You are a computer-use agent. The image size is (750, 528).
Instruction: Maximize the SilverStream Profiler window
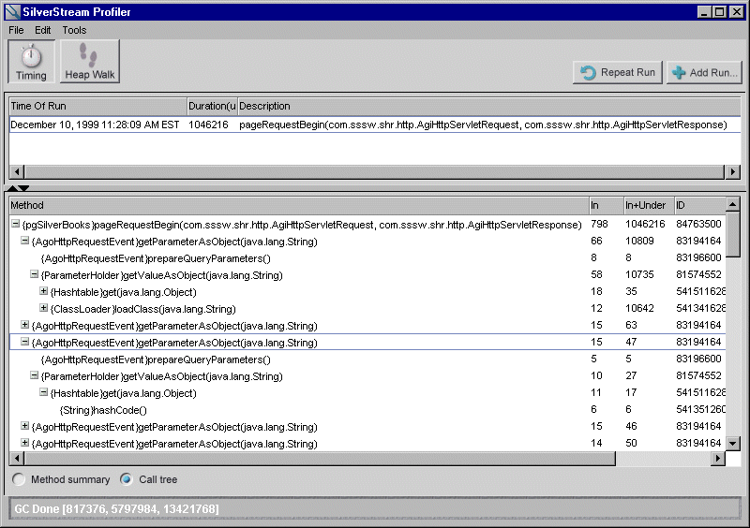click(x=719, y=12)
